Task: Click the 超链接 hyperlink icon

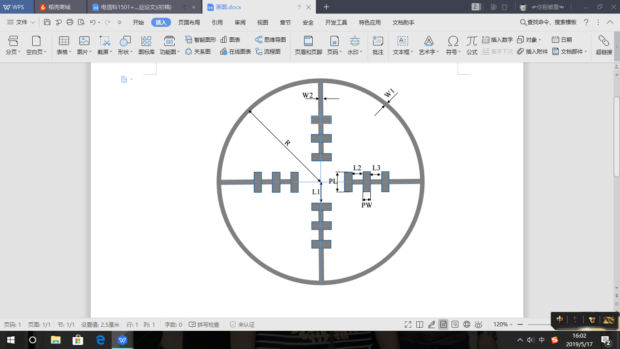Action: [604, 45]
